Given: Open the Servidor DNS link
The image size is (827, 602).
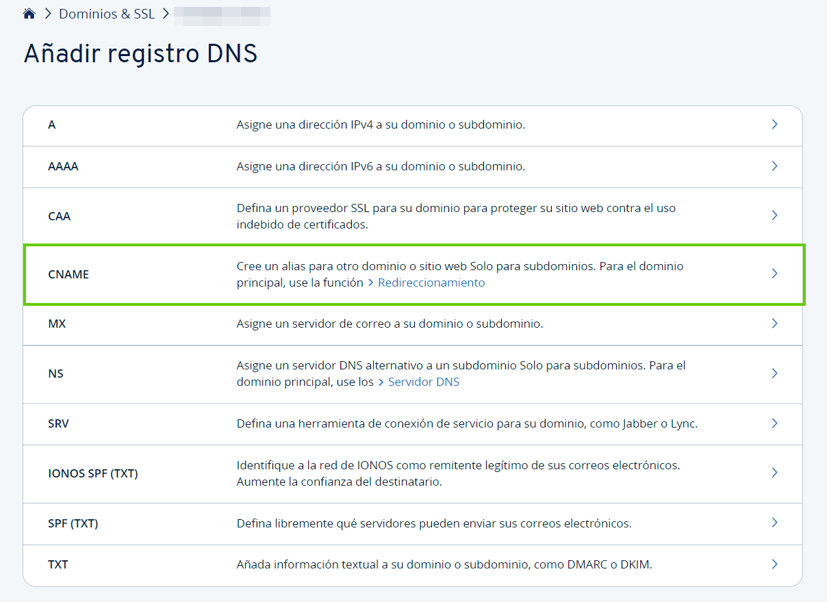Looking at the screenshot, I should 423,382.
